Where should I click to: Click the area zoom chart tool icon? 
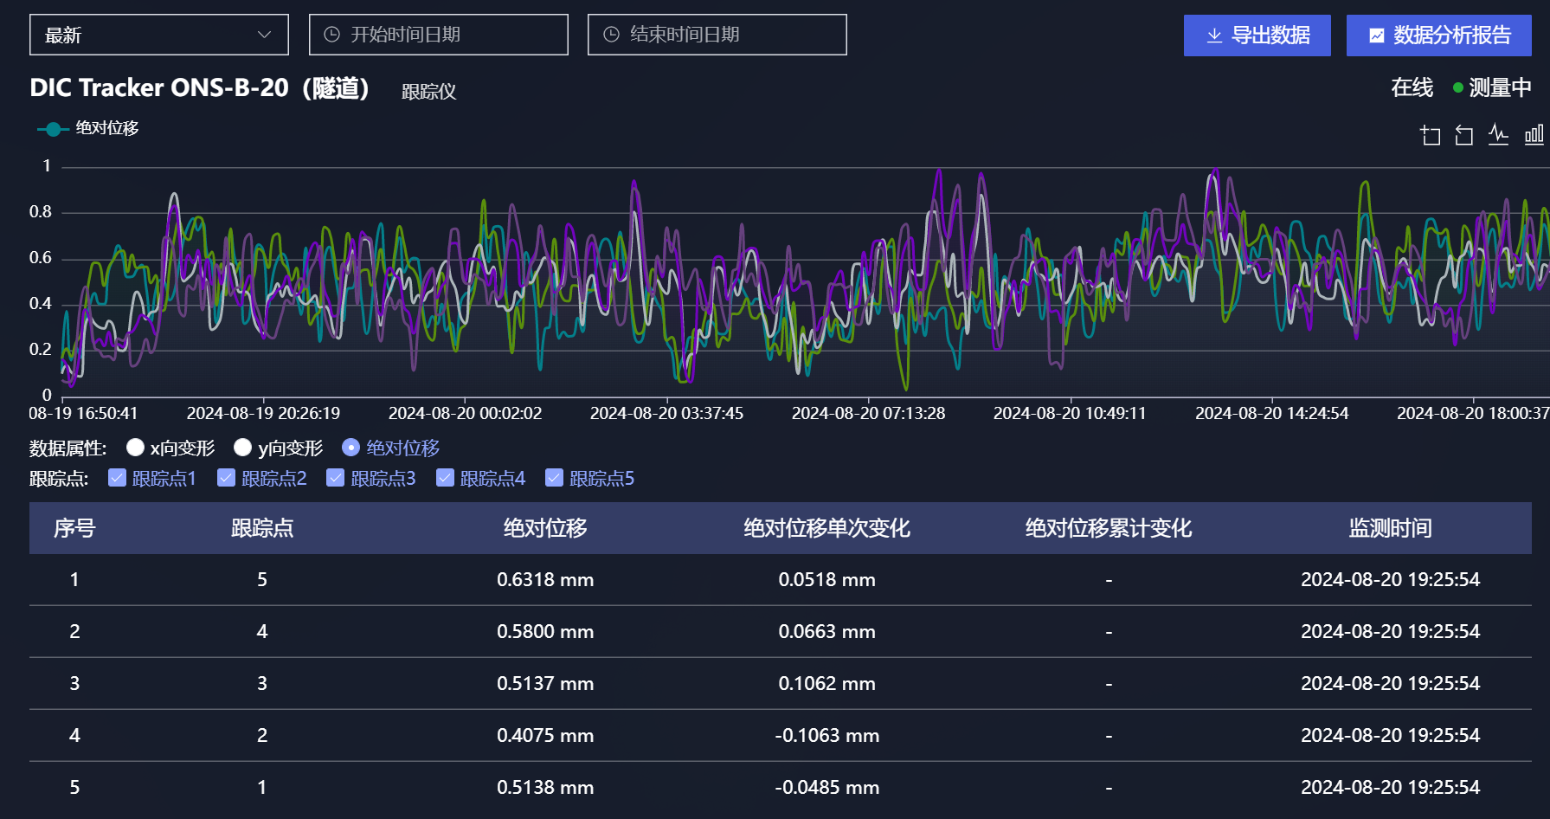pyautogui.click(x=1430, y=135)
